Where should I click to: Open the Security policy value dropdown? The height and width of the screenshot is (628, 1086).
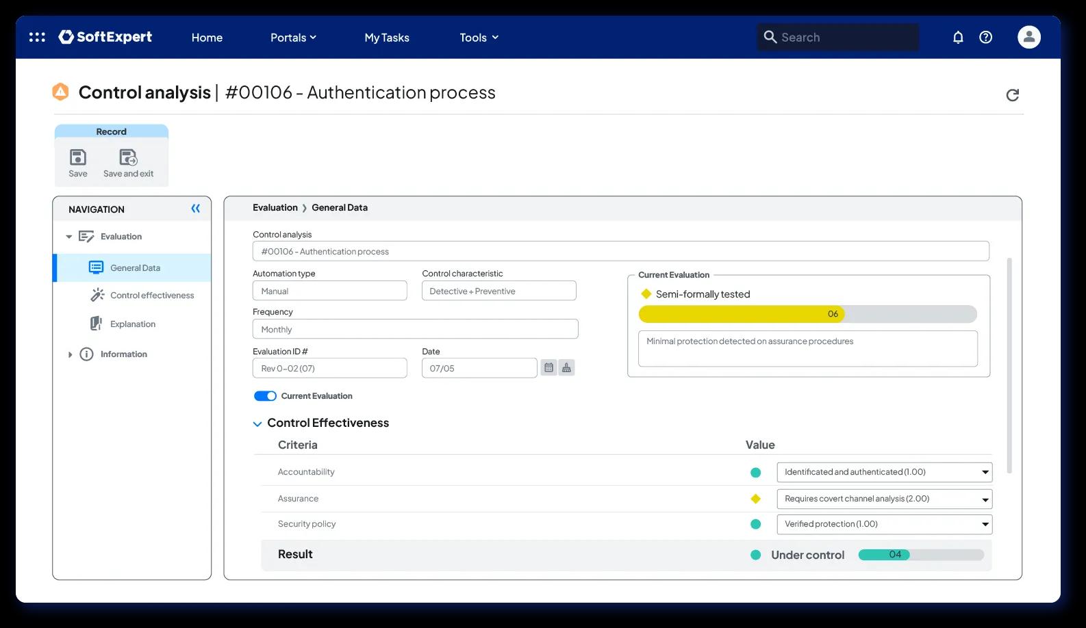click(x=884, y=524)
